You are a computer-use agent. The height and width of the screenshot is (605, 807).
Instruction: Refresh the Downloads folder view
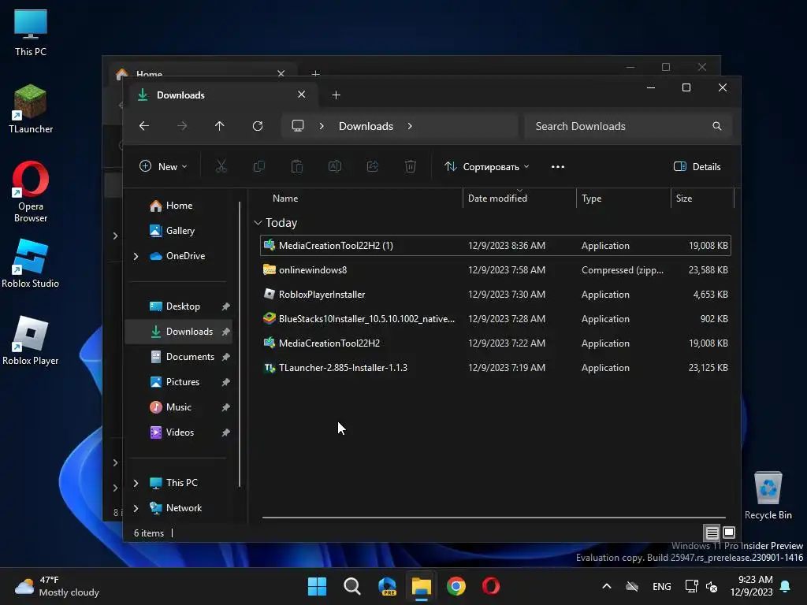(258, 126)
